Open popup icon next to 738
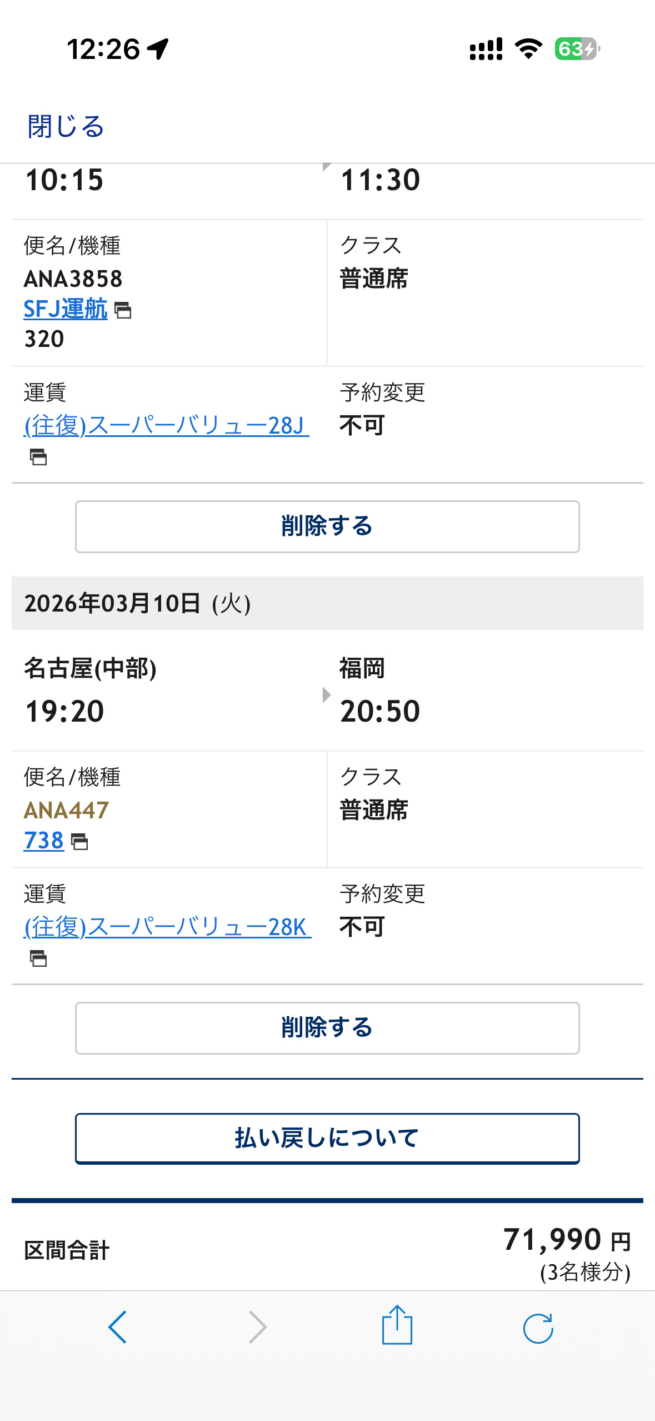Image resolution: width=655 pixels, height=1421 pixels. (79, 842)
